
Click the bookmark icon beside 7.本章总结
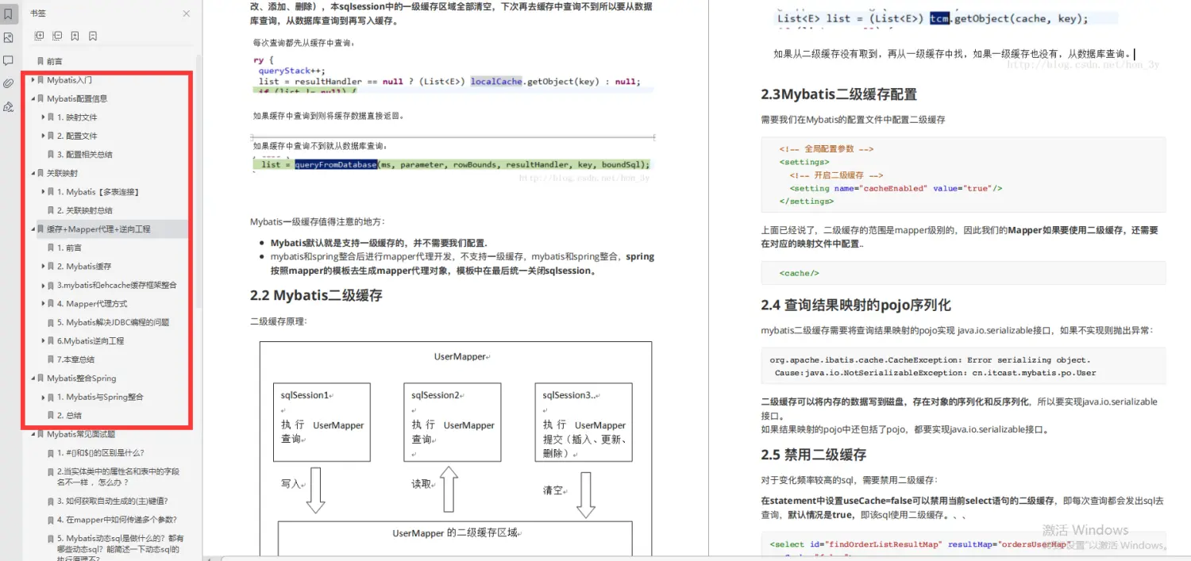(51, 359)
